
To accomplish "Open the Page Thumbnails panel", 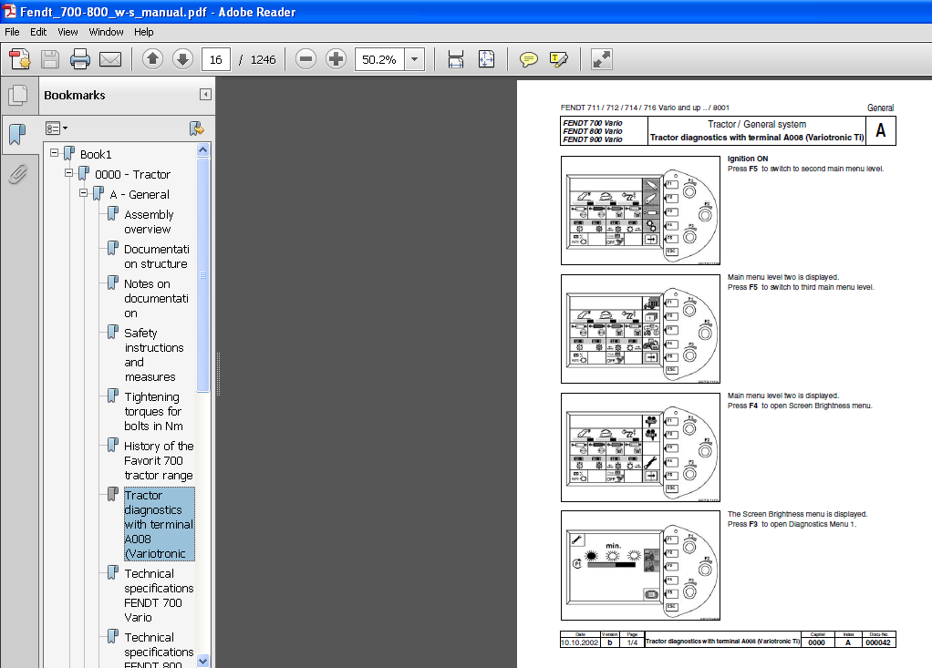I will coord(18,95).
